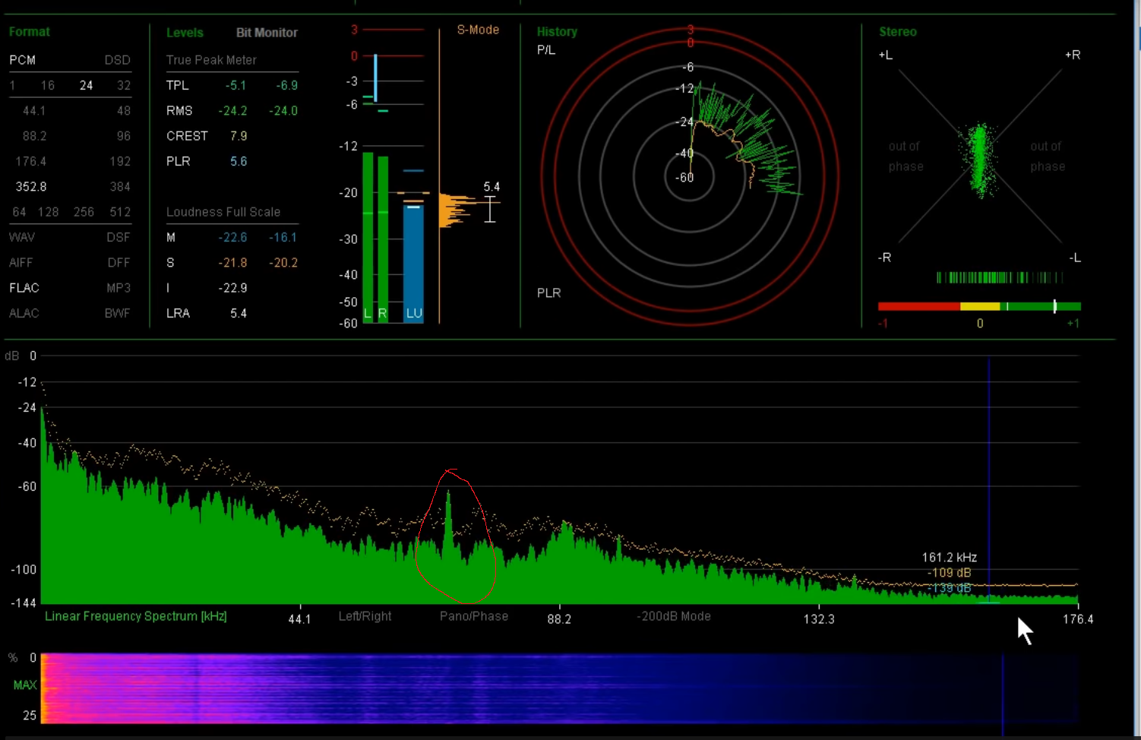The height and width of the screenshot is (740, 1141).
Task: Switch to the Levels tab
Action: (185, 33)
